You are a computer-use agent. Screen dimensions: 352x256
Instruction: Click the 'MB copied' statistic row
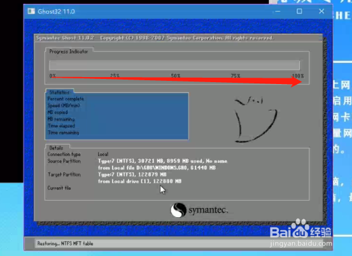pyautogui.click(x=57, y=112)
